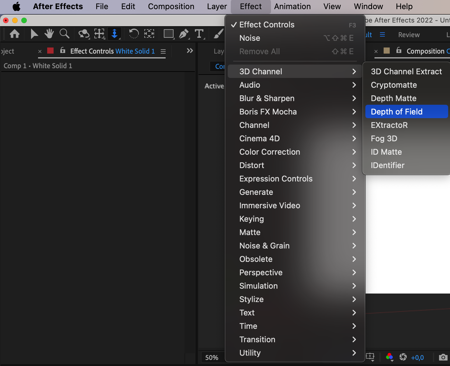
Task: Select the Pan Behind anchor point tool
Action: coord(149,34)
